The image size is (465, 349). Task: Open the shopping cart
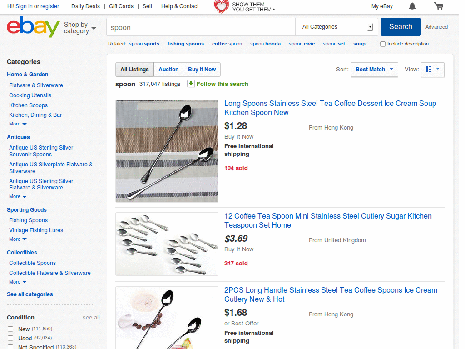(439, 6)
